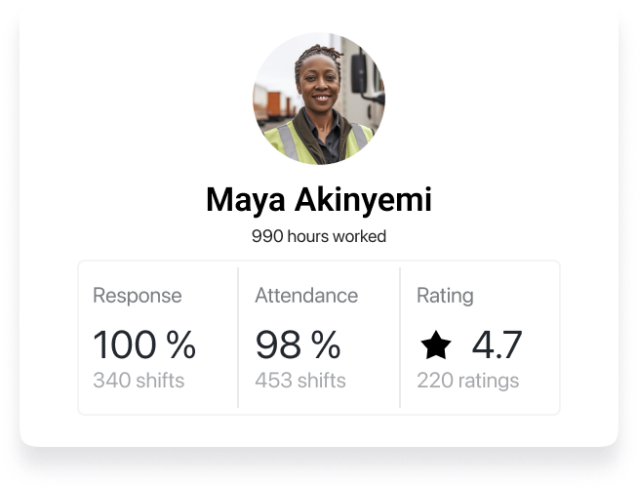Image resolution: width=638 pixels, height=486 pixels.
Task: Click the smiling face in avatar
Action: coord(319,85)
